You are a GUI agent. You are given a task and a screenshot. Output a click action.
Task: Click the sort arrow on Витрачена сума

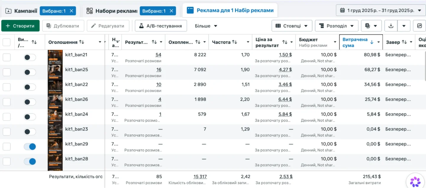[x=372, y=42]
